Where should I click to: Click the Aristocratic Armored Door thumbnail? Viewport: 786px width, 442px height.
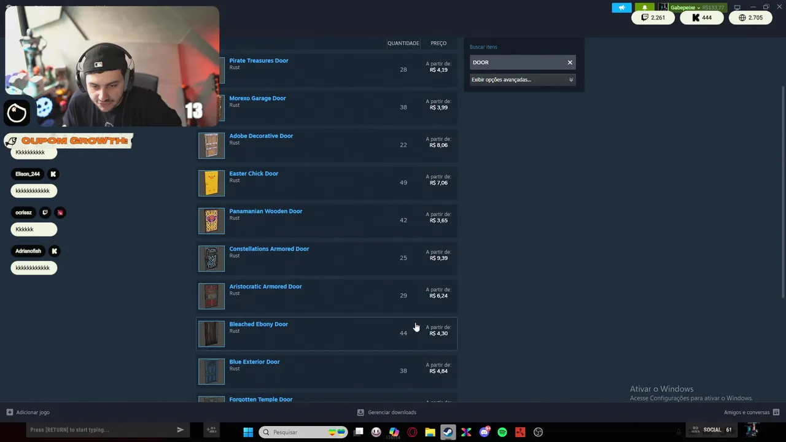[211, 296]
